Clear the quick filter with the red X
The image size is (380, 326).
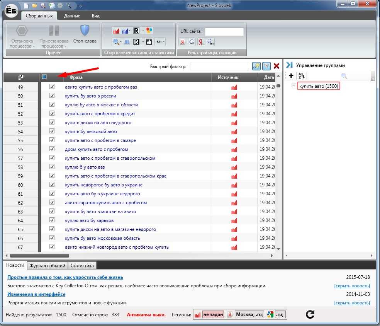coord(277,66)
